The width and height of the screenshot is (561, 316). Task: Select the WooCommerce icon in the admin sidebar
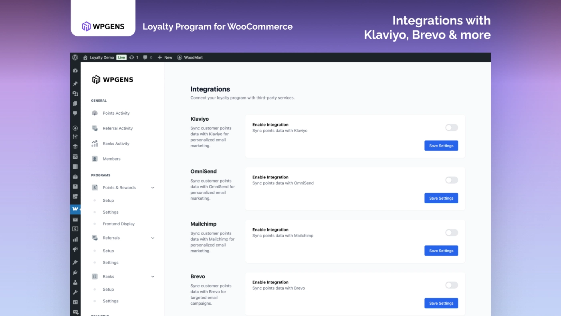click(75, 209)
